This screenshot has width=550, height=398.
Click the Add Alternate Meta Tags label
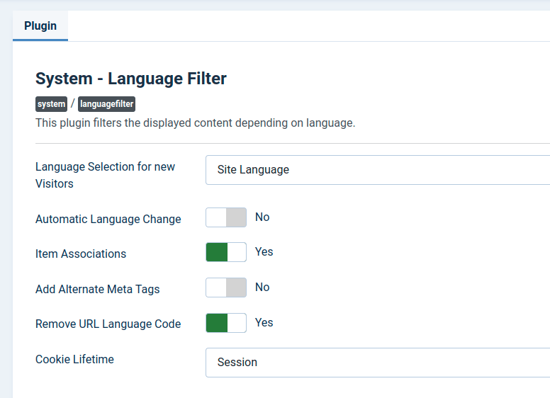98,289
